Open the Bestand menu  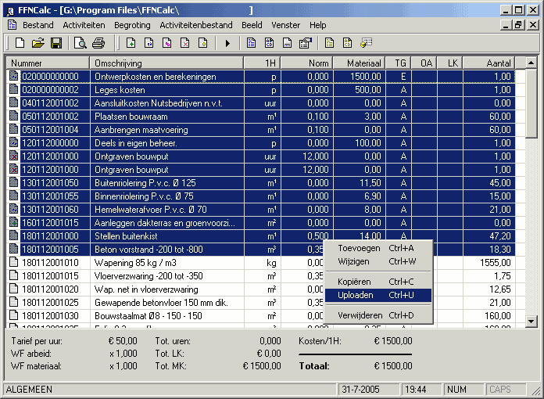(x=38, y=25)
